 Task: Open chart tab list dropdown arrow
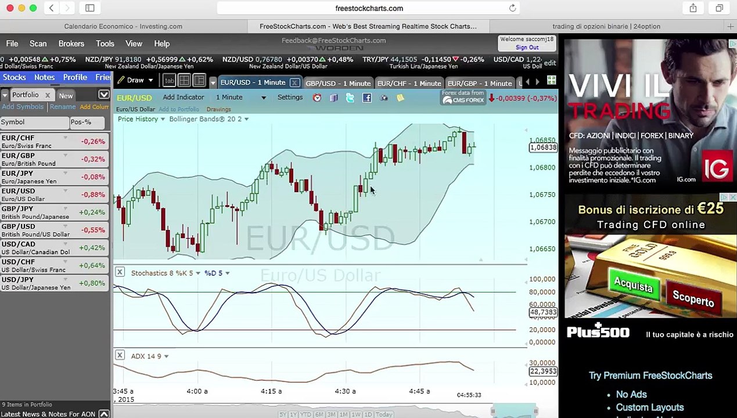click(213, 82)
